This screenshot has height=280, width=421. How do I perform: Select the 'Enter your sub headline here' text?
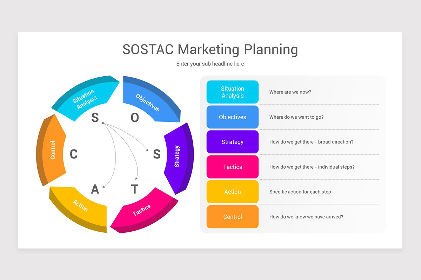coord(210,64)
